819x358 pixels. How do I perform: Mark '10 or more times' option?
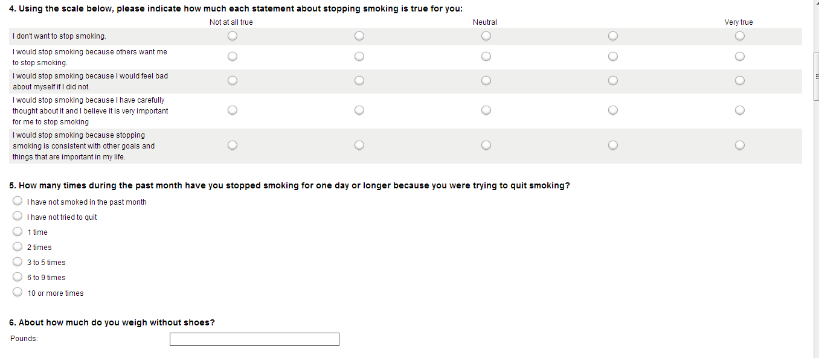pos(18,292)
